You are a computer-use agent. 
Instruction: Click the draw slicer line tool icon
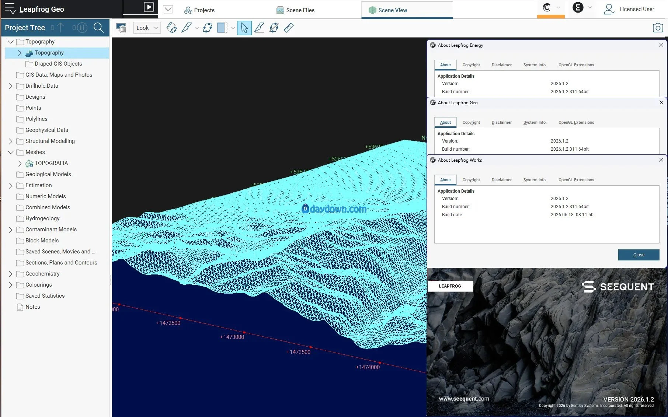(259, 28)
